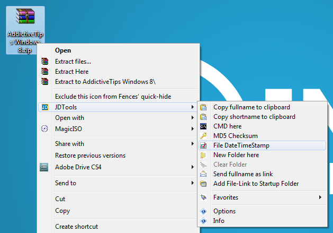
Task: Click the Favorites tag icon
Action: coord(203,197)
